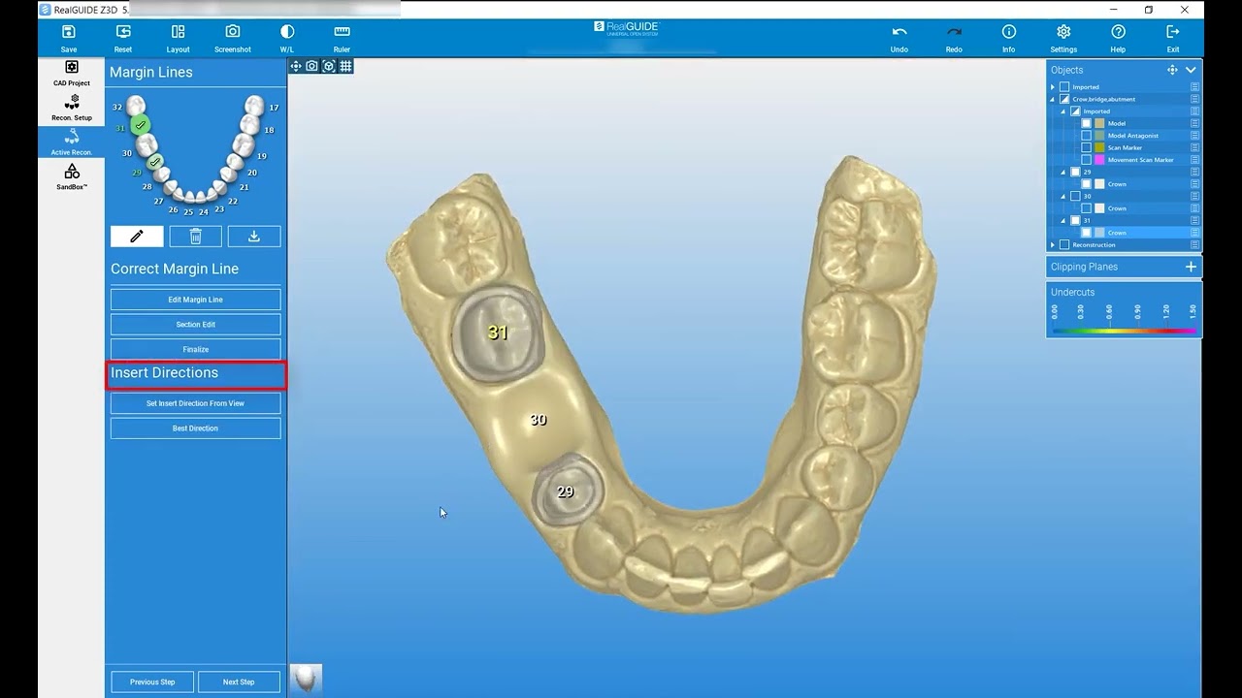Select the pencil draw margin tool
Image resolution: width=1242 pixels, height=698 pixels.
(137, 237)
